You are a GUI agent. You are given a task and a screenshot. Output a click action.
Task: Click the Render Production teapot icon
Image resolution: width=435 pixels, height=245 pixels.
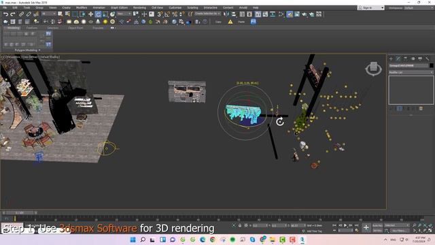click(x=304, y=14)
